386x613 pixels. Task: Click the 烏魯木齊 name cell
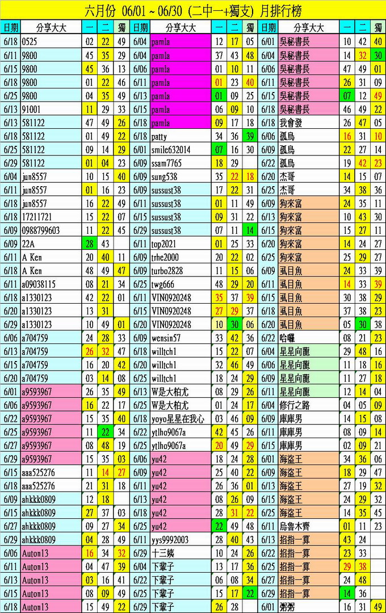(x=309, y=526)
